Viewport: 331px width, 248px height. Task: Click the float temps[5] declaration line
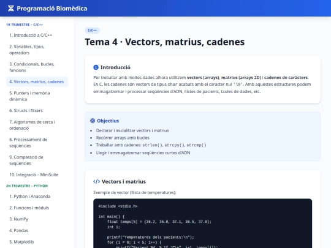pos(159,222)
